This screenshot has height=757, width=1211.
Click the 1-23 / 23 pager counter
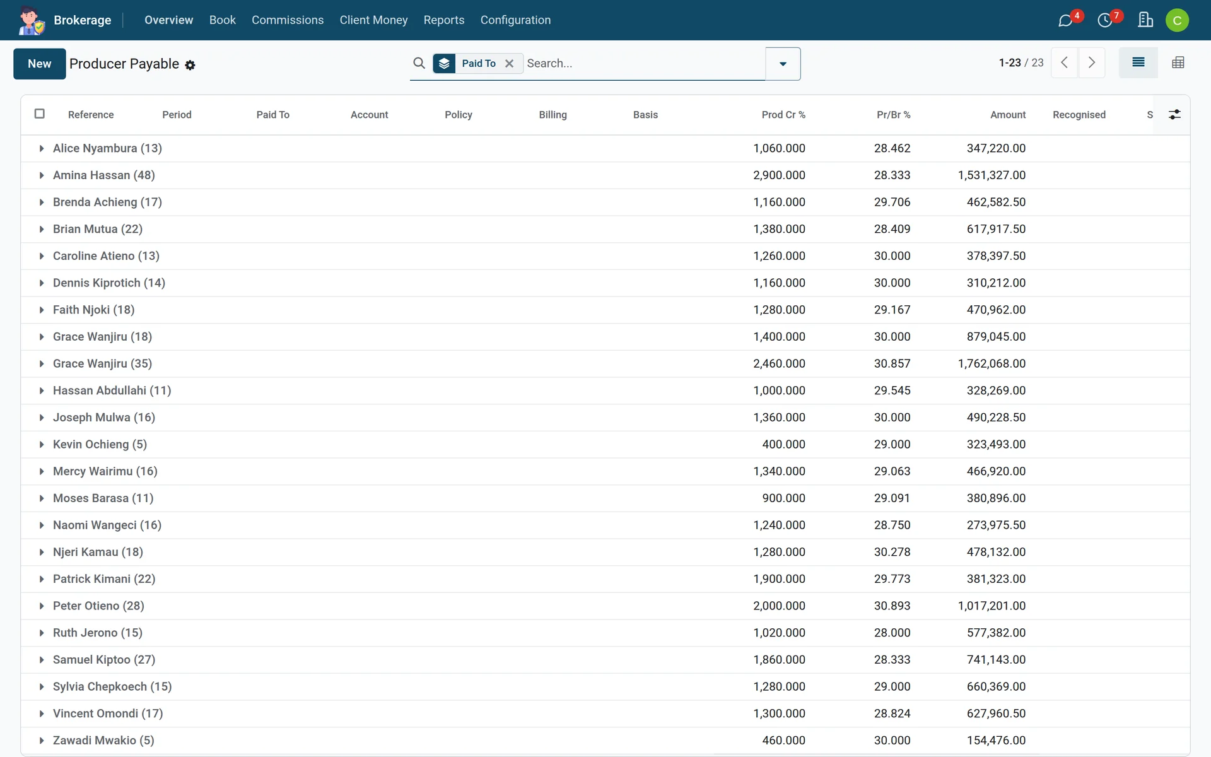coord(1021,62)
